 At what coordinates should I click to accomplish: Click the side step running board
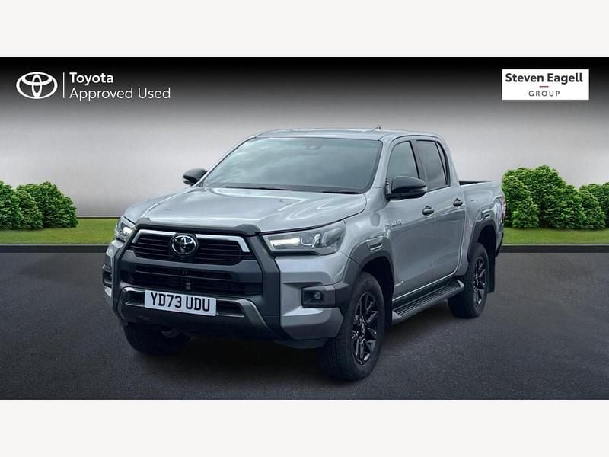coord(428,300)
